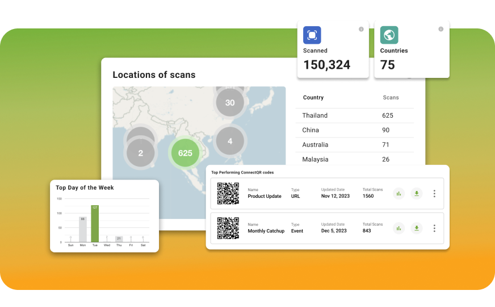Open info tooltip on the Scanned card
495x307 pixels.
click(x=361, y=29)
